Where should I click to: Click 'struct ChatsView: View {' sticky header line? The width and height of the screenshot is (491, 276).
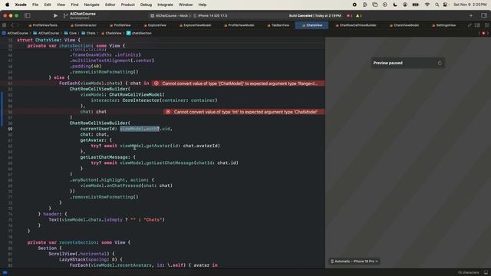pyautogui.click(x=48, y=40)
